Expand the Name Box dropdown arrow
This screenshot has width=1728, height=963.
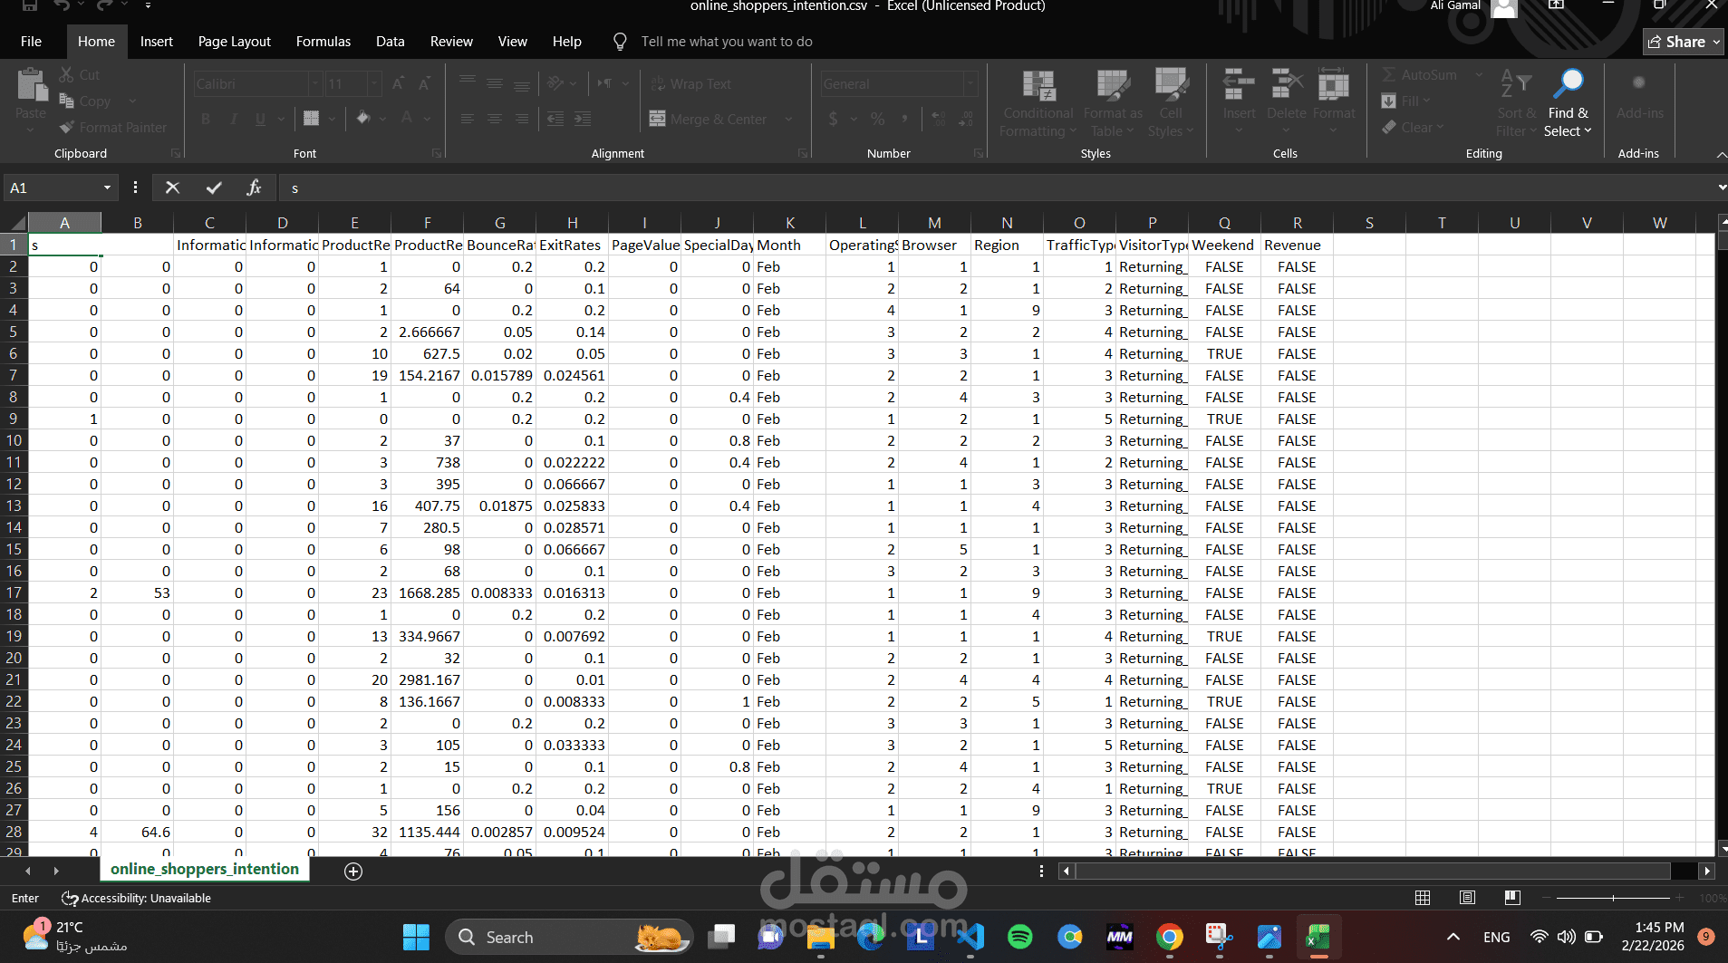[x=107, y=188]
